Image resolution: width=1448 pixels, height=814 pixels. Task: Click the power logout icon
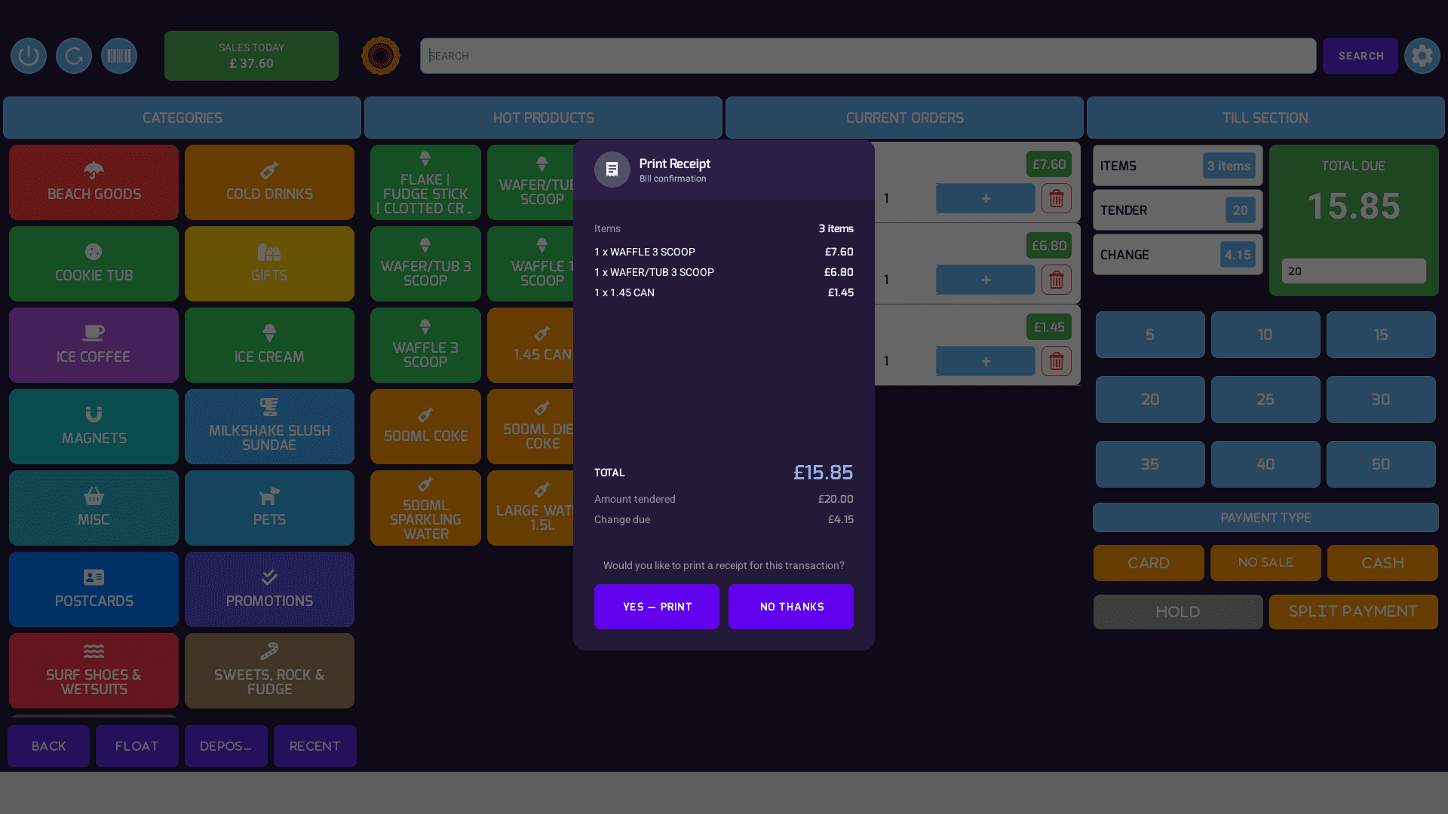click(29, 56)
